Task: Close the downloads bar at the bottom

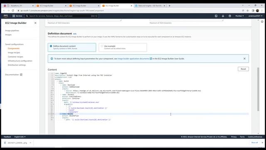Action: tap(262, 142)
